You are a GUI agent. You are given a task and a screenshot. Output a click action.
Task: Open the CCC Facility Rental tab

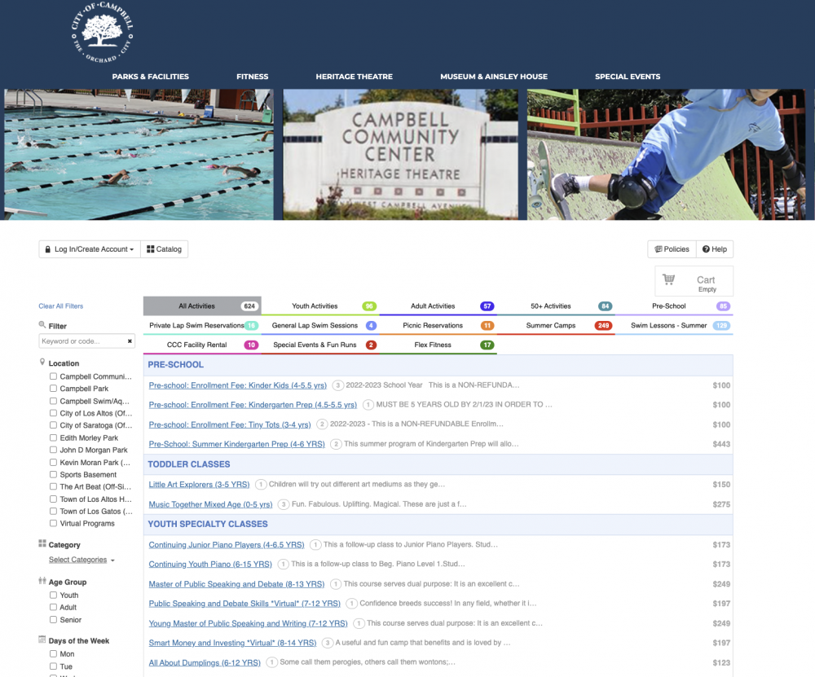coord(202,345)
